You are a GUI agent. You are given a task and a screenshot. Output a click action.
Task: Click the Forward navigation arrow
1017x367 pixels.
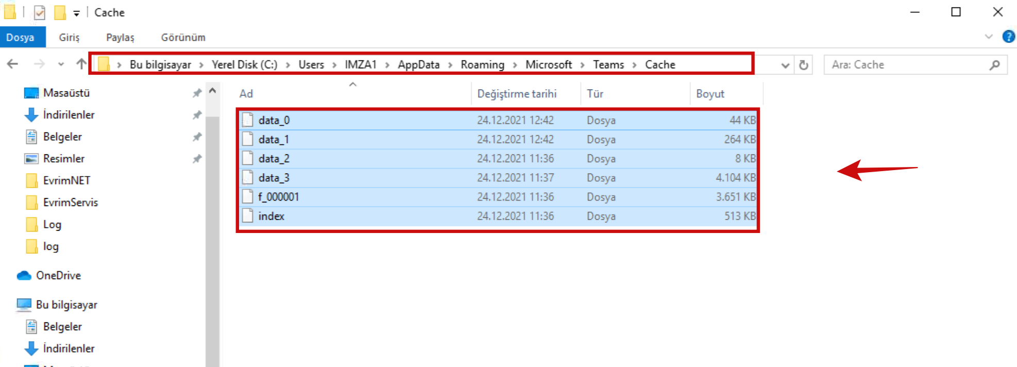click(x=39, y=64)
